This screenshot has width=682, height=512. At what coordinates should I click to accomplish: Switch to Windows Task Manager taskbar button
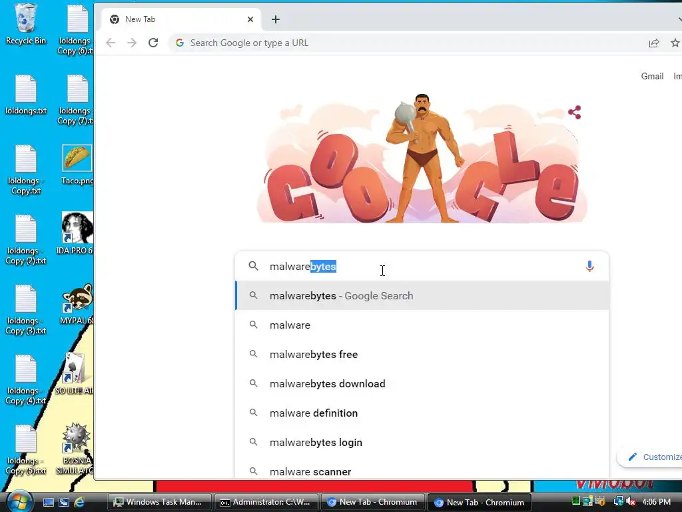(159, 502)
